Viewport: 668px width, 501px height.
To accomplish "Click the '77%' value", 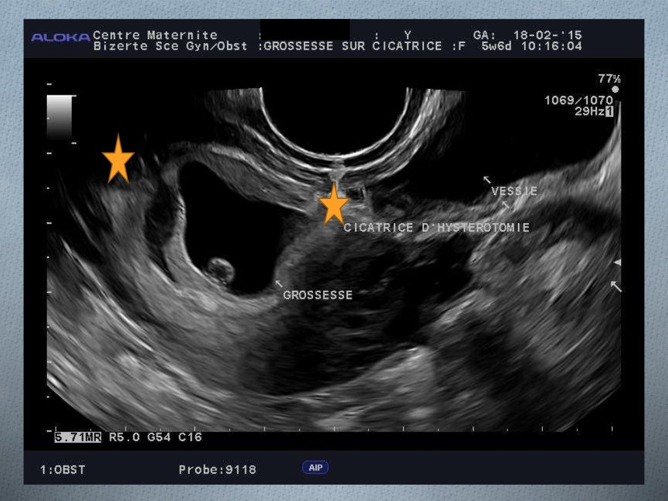I will tap(609, 79).
